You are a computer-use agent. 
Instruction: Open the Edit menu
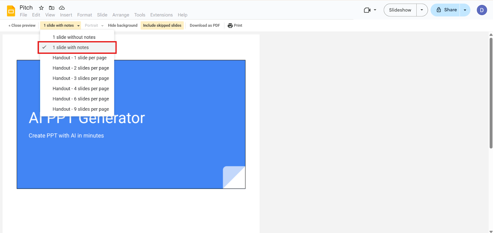(x=36, y=15)
